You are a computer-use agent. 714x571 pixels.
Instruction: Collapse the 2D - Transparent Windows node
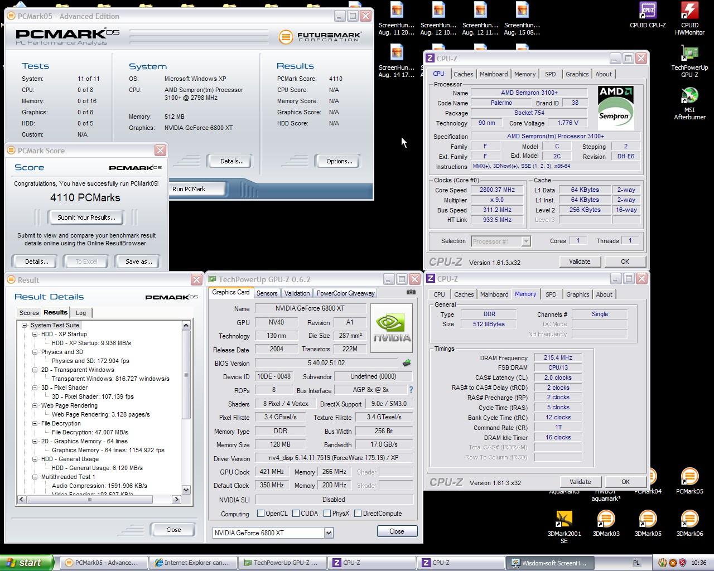(35, 370)
